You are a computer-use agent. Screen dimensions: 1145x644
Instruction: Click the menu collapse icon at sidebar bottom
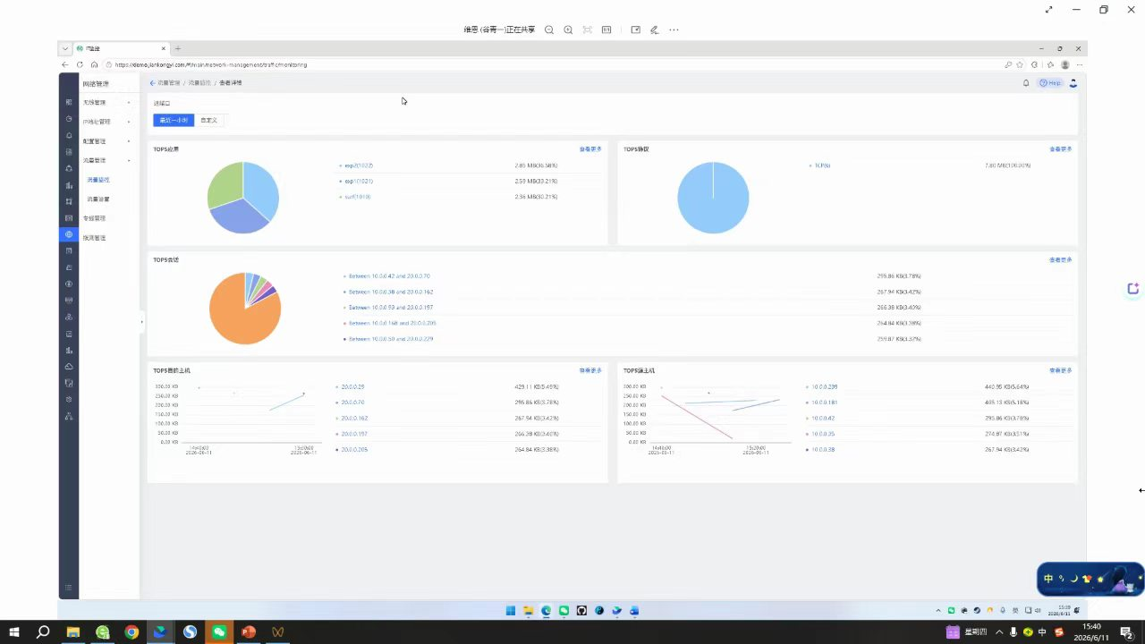point(69,588)
